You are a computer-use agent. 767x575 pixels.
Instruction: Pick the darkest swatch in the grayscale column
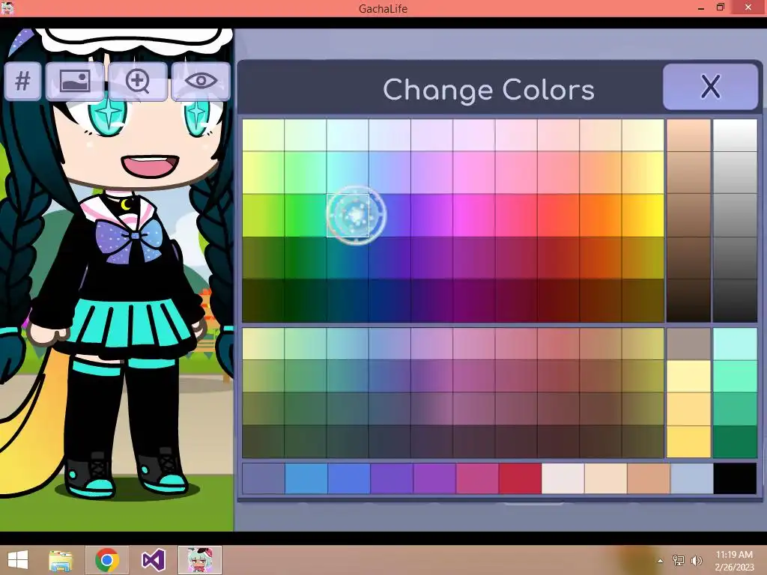(x=735, y=301)
